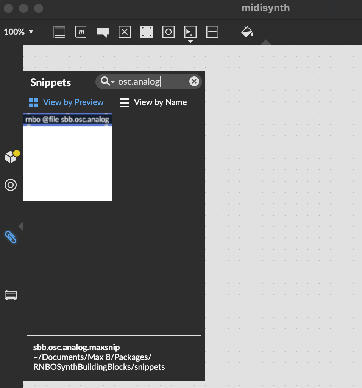The image size is (362, 388).
Task: Click the midisynth window title
Action: click(x=265, y=8)
